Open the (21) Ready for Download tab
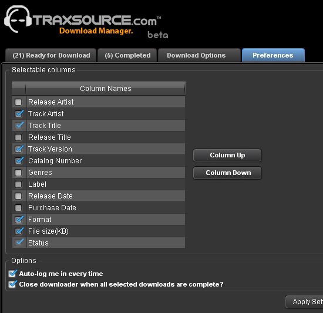The image size is (323, 313). [x=51, y=55]
